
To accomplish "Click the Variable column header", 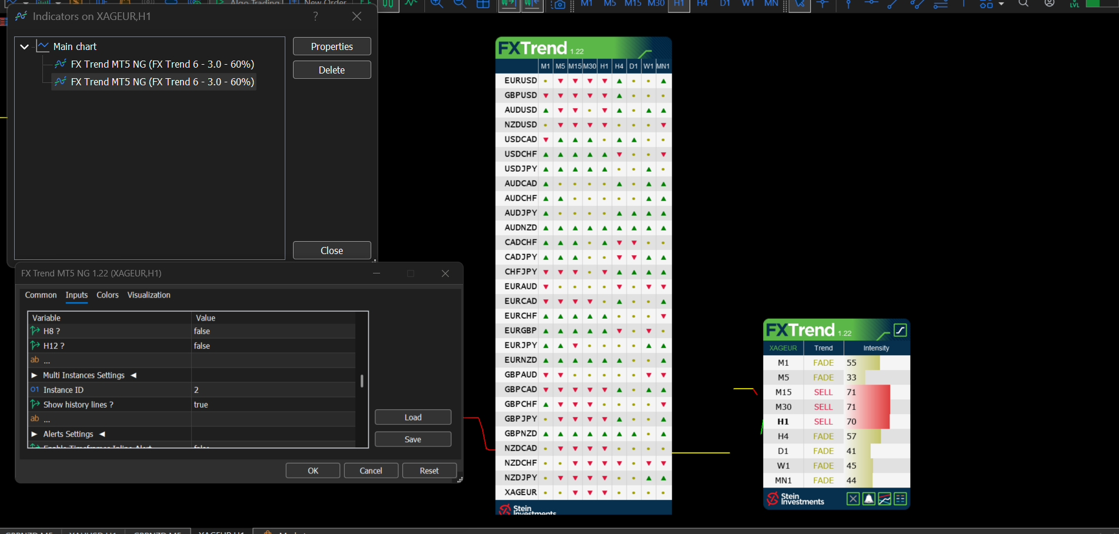I will tap(110, 318).
